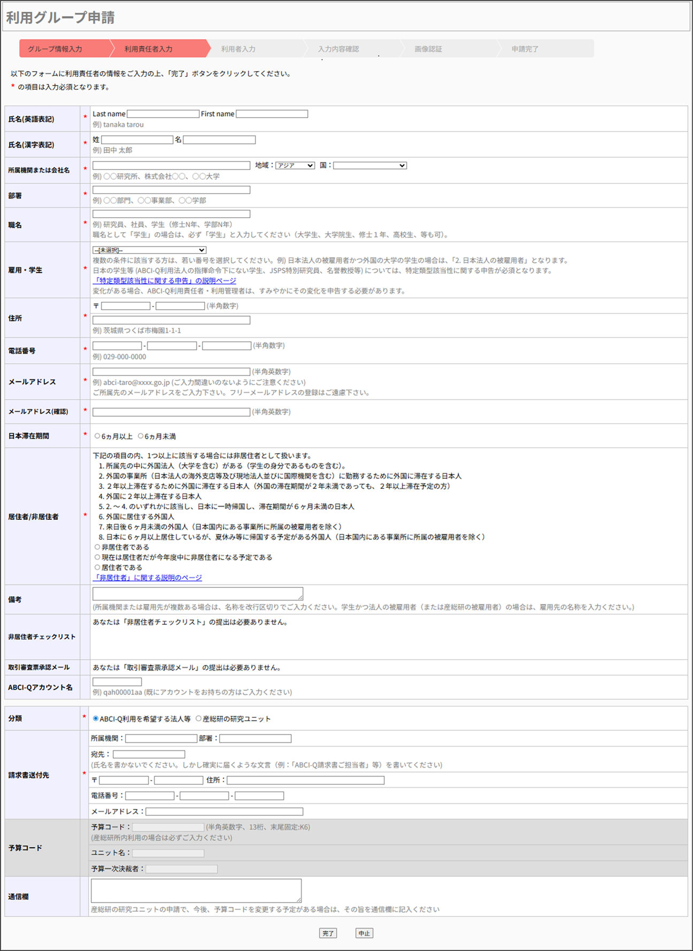Open the 国 country dropdown

point(369,166)
